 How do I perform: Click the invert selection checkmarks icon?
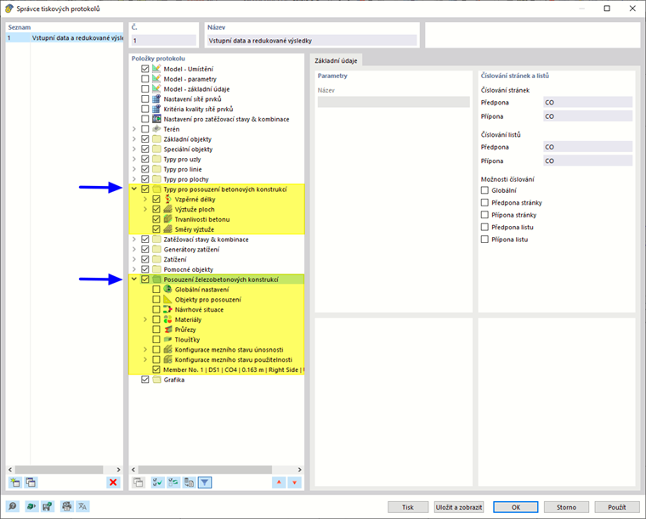coord(173,482)
